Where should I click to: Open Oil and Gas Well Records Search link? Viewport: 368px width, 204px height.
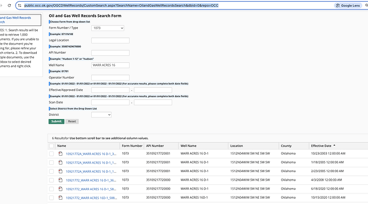[15, 20]
